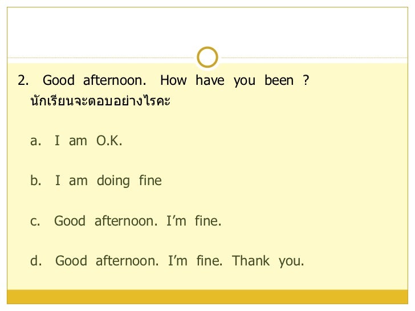Image resolution: width=415 pixels, height=311 pixels.
Task: Click the Thai instruction text line
Action: point(100,101)
